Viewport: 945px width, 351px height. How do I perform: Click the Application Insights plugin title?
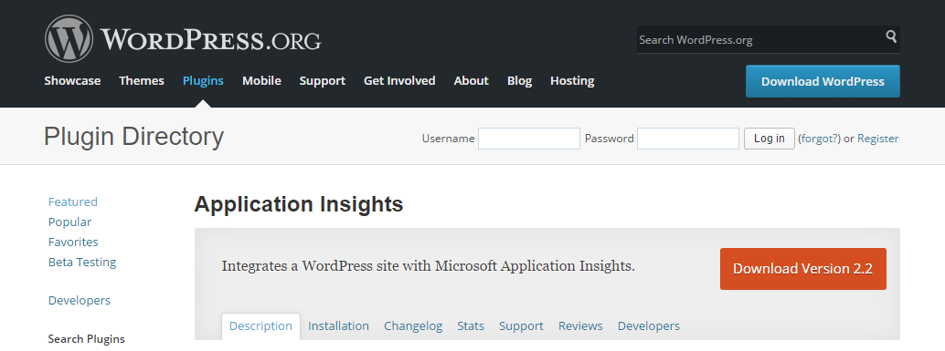click(299, 204)
